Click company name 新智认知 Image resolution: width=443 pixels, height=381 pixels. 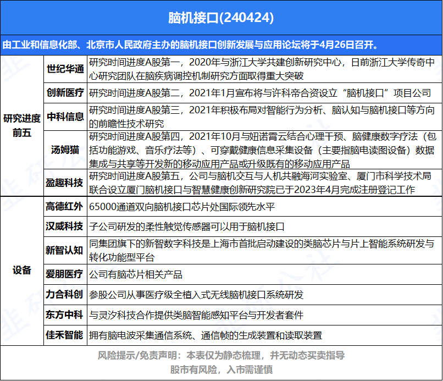[64, 250]
